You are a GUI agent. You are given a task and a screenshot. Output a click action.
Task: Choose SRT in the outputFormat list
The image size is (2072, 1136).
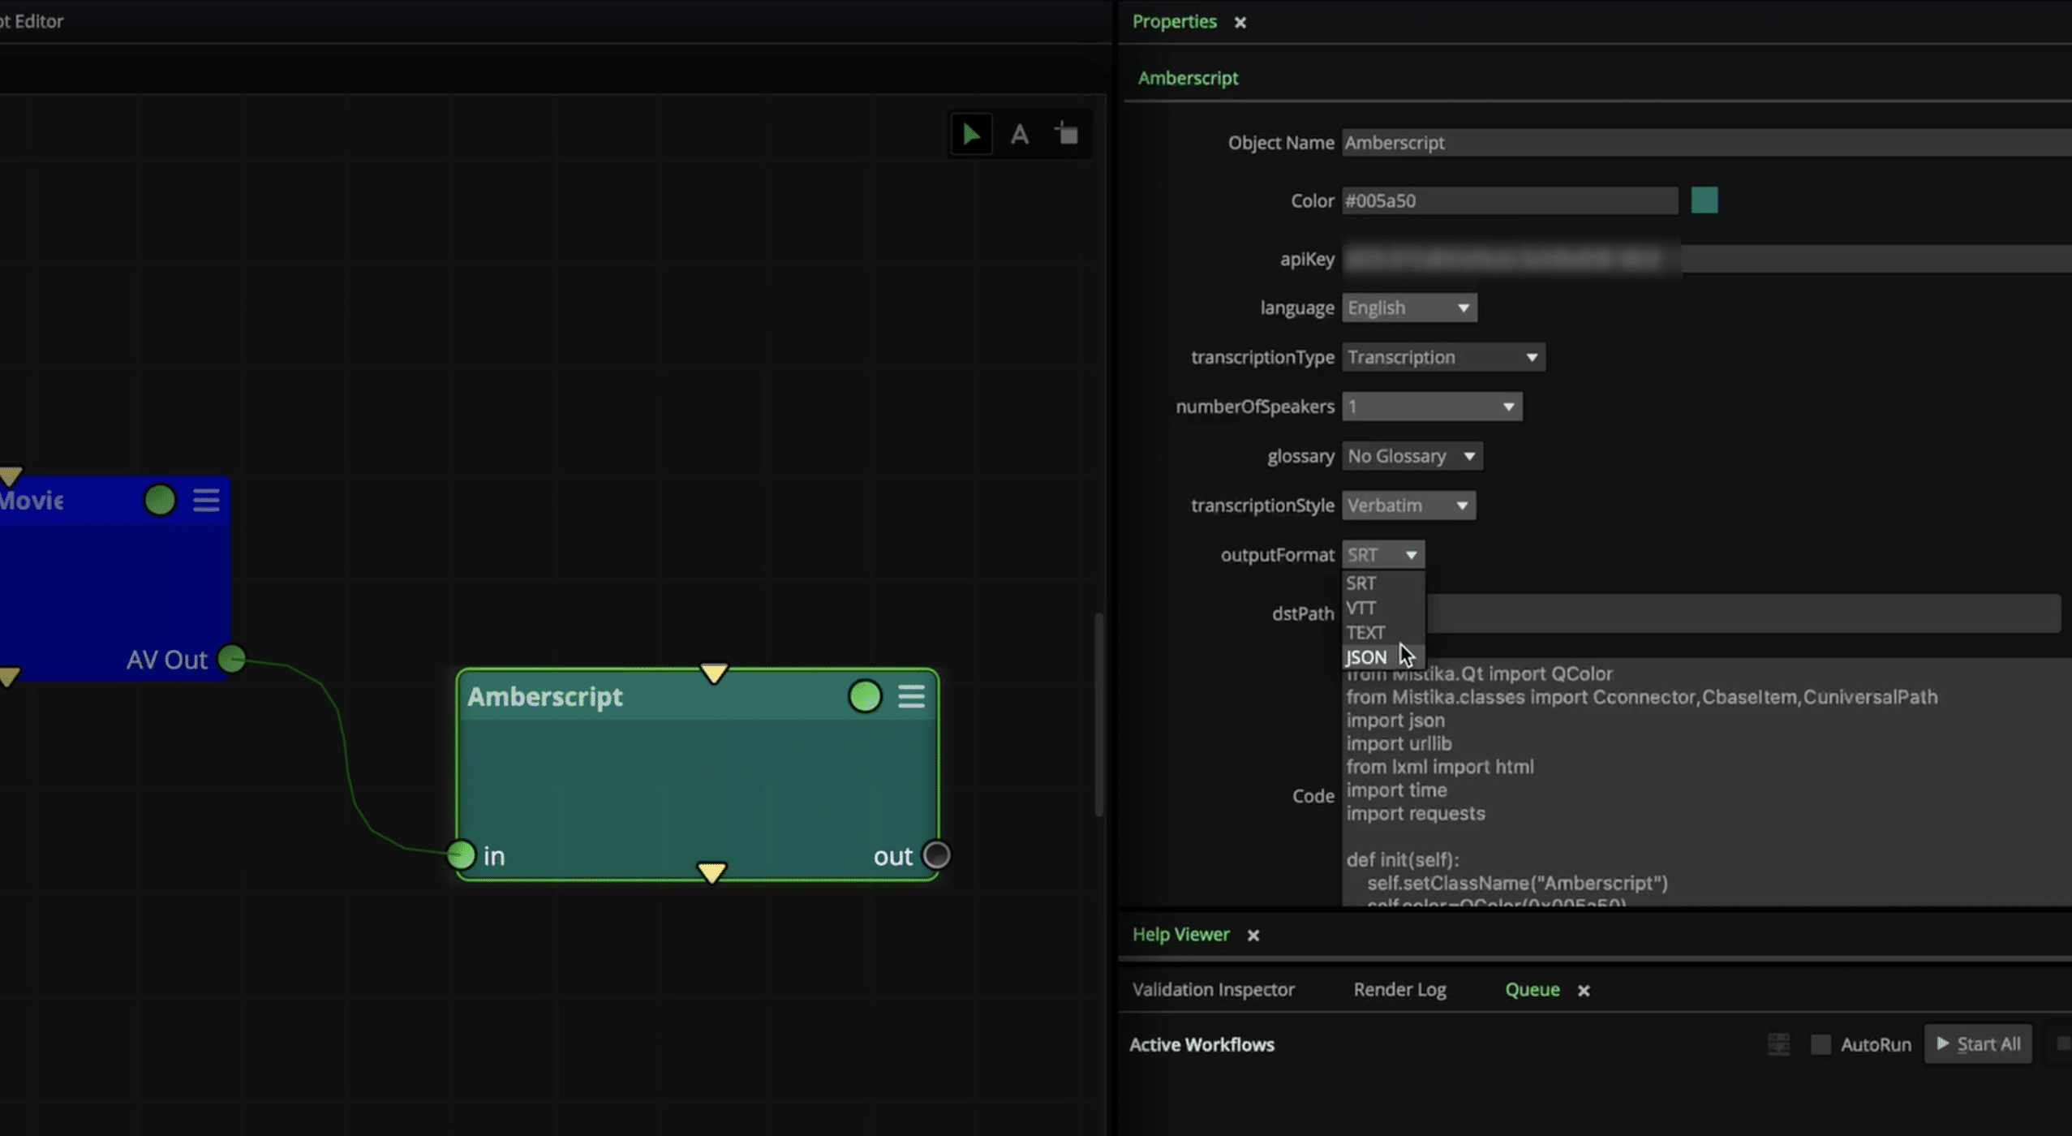click(1382, 583)
